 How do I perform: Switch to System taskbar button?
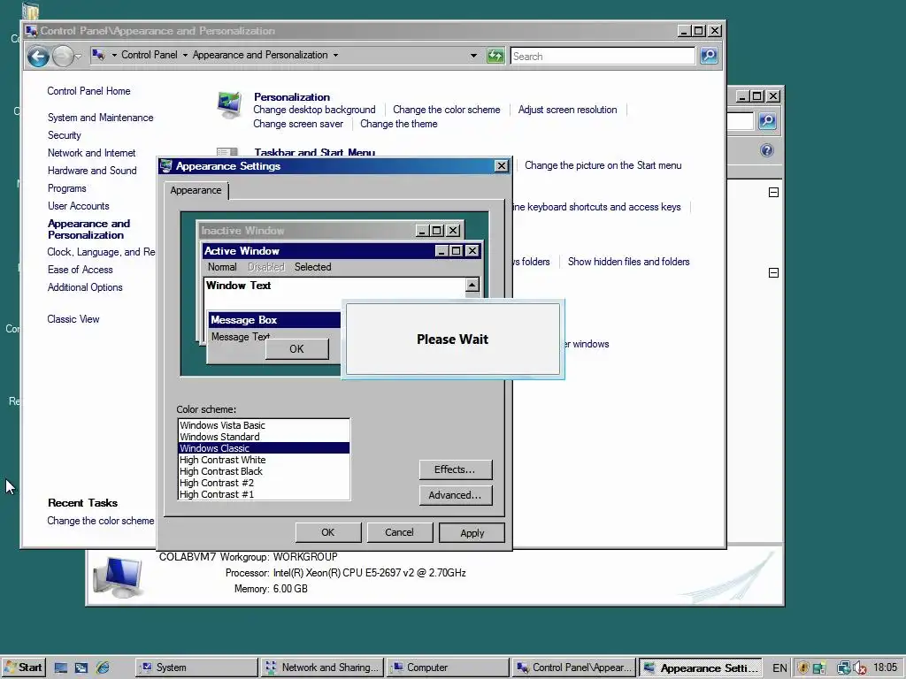[196, 668]
